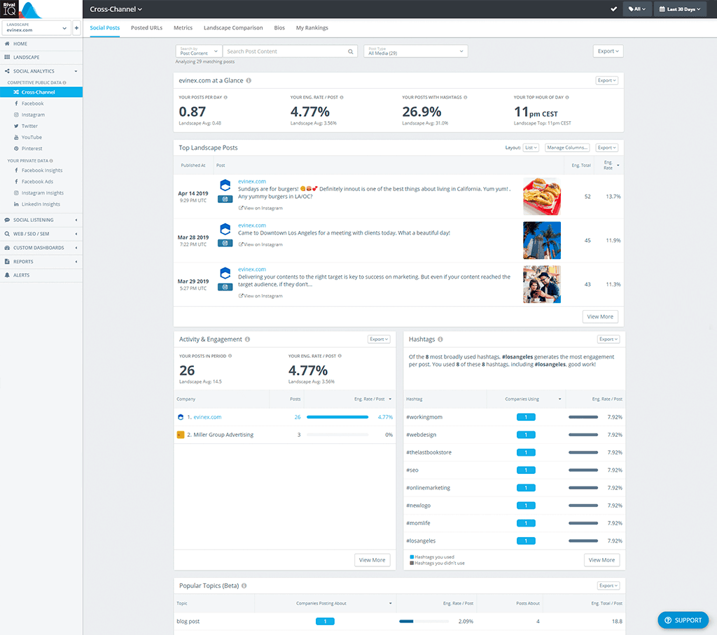Image resolution: width=717 pixels, height=635 pixels.
Task: Click the Search Post Content field
Action: [x=289, y=51]
